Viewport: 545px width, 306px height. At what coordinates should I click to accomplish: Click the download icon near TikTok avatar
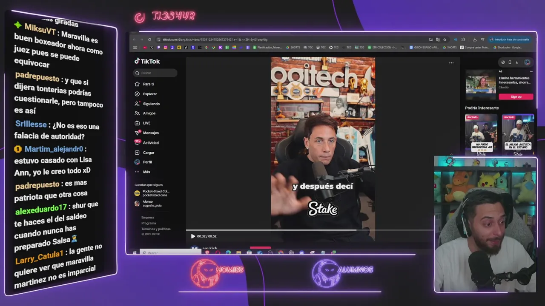click(x=517, y=62)
